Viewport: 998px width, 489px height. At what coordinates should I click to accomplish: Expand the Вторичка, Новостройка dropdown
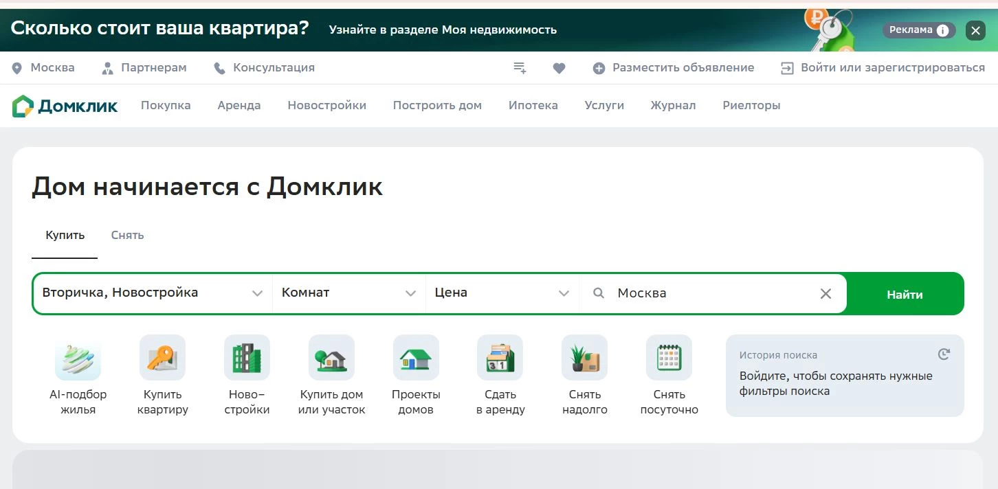click(258, 293)
